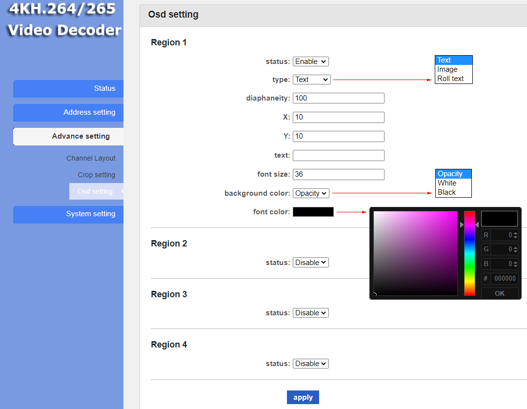Open Region 2 status dropdown

pyautogui.click(x=310, y=263)
